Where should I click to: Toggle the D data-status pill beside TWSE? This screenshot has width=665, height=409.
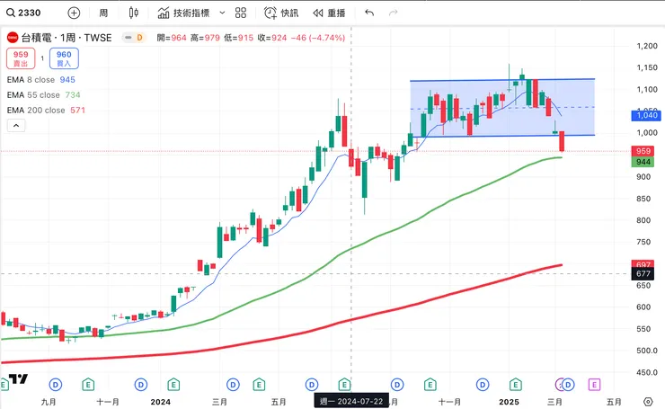(134, 37)
